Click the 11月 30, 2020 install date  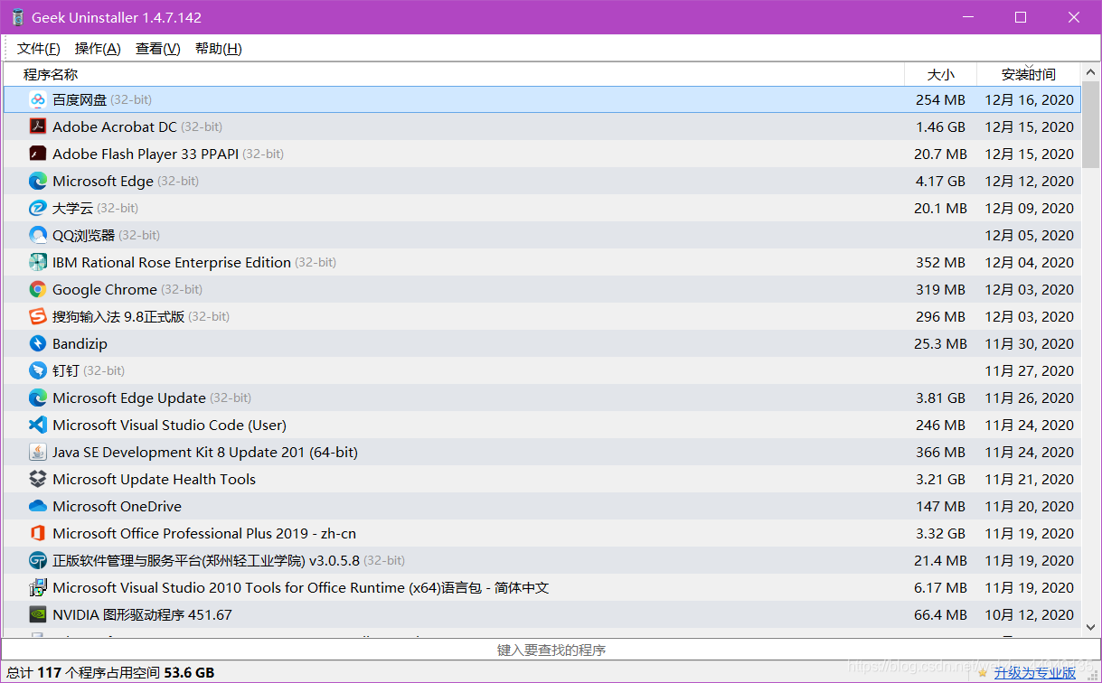coord(1029,343)
